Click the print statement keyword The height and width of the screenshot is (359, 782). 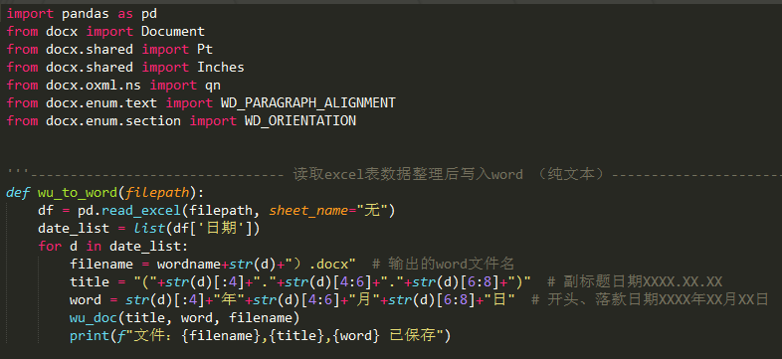coord(90,336)
